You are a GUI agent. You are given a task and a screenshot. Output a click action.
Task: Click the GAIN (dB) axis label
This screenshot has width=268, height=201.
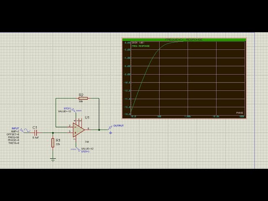click(x=138, y=43)
